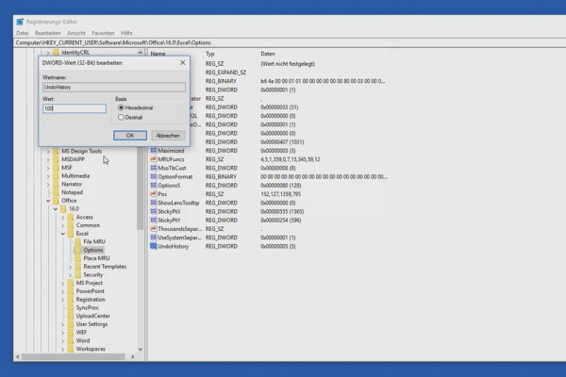Open the Datei menu
Viewport: 566px width, 377px height.
click(x=22, y=33)
